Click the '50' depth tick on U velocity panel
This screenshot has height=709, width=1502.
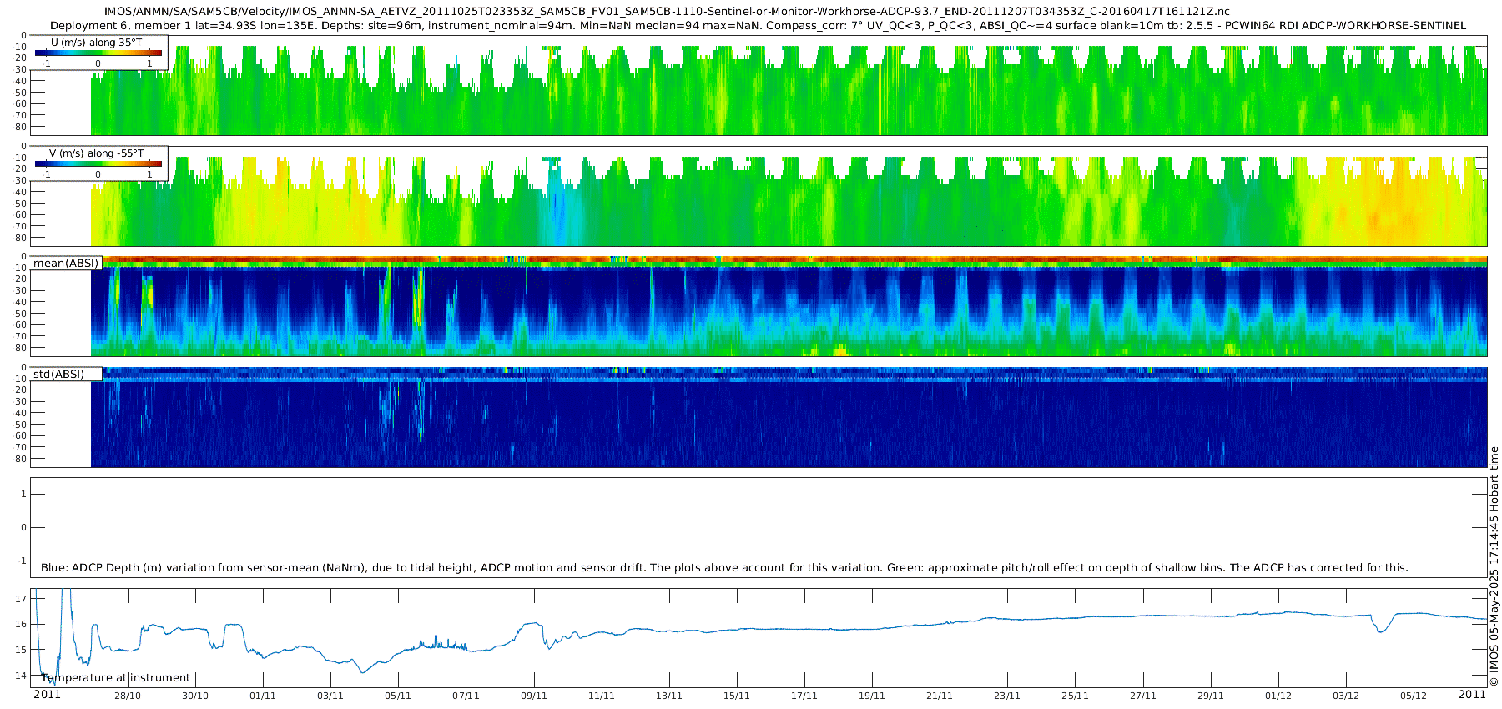pyautogui.click(x=21, y=93)
